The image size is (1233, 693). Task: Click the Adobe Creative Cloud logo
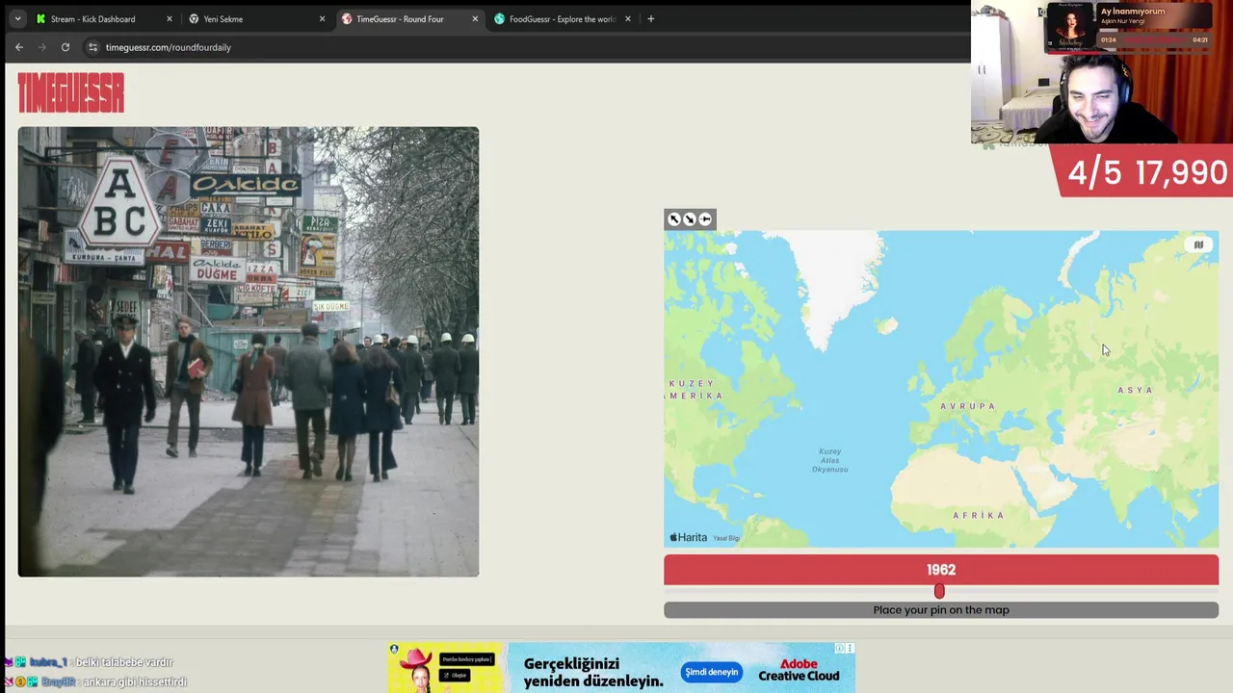(x=799, y=670)
